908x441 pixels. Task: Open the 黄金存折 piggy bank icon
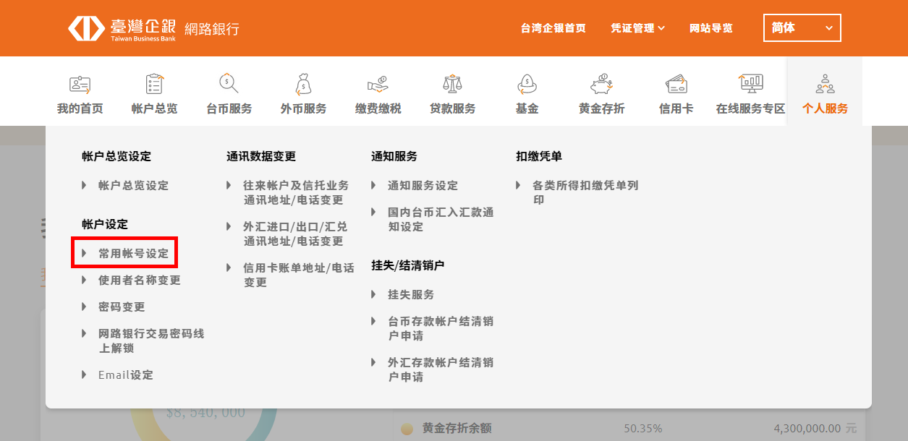[601, 85]
